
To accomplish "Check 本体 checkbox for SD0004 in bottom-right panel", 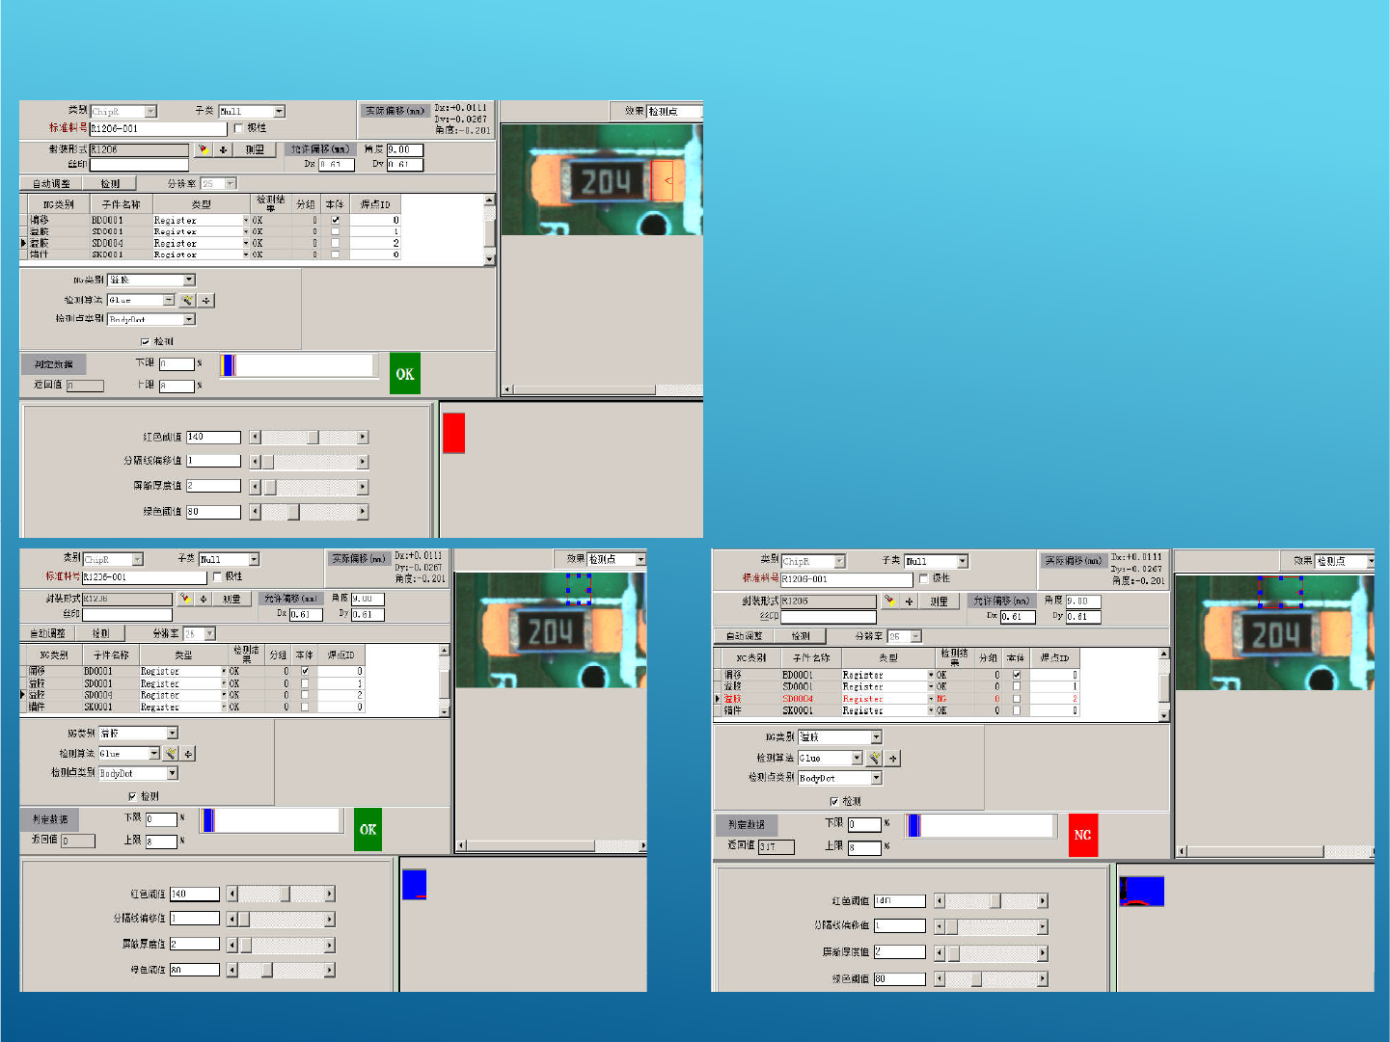I will pyautogui.click(x=1017, y=699).
